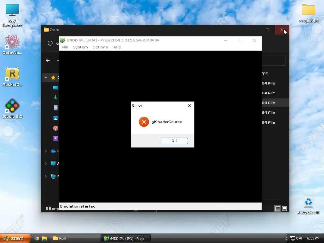Click OK in the Error dialog
This screenshot has height=243, width=324.
(174, 141)
